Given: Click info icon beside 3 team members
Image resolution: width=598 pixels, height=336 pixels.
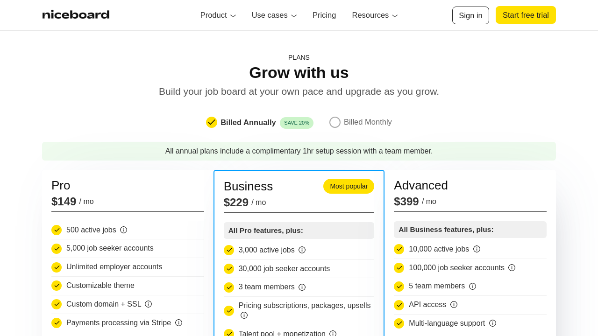Looking at the screenshot, I should (x=302, y=287).
